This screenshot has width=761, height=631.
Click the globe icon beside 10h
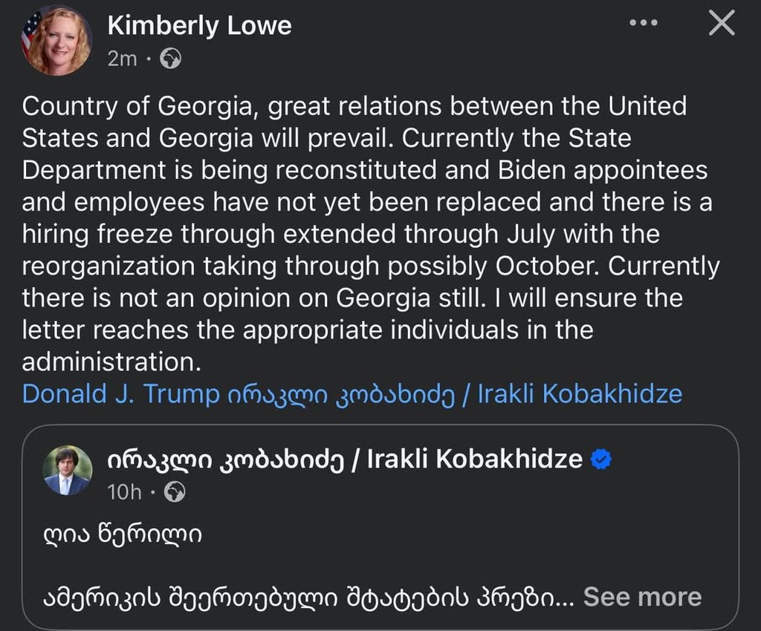point(175,491)
